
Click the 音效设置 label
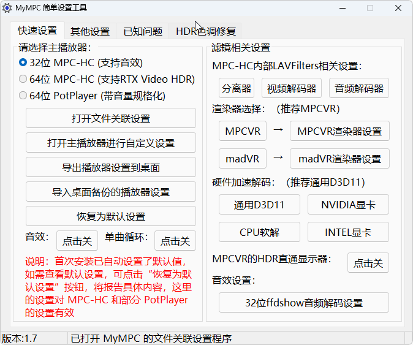(233, 280)
